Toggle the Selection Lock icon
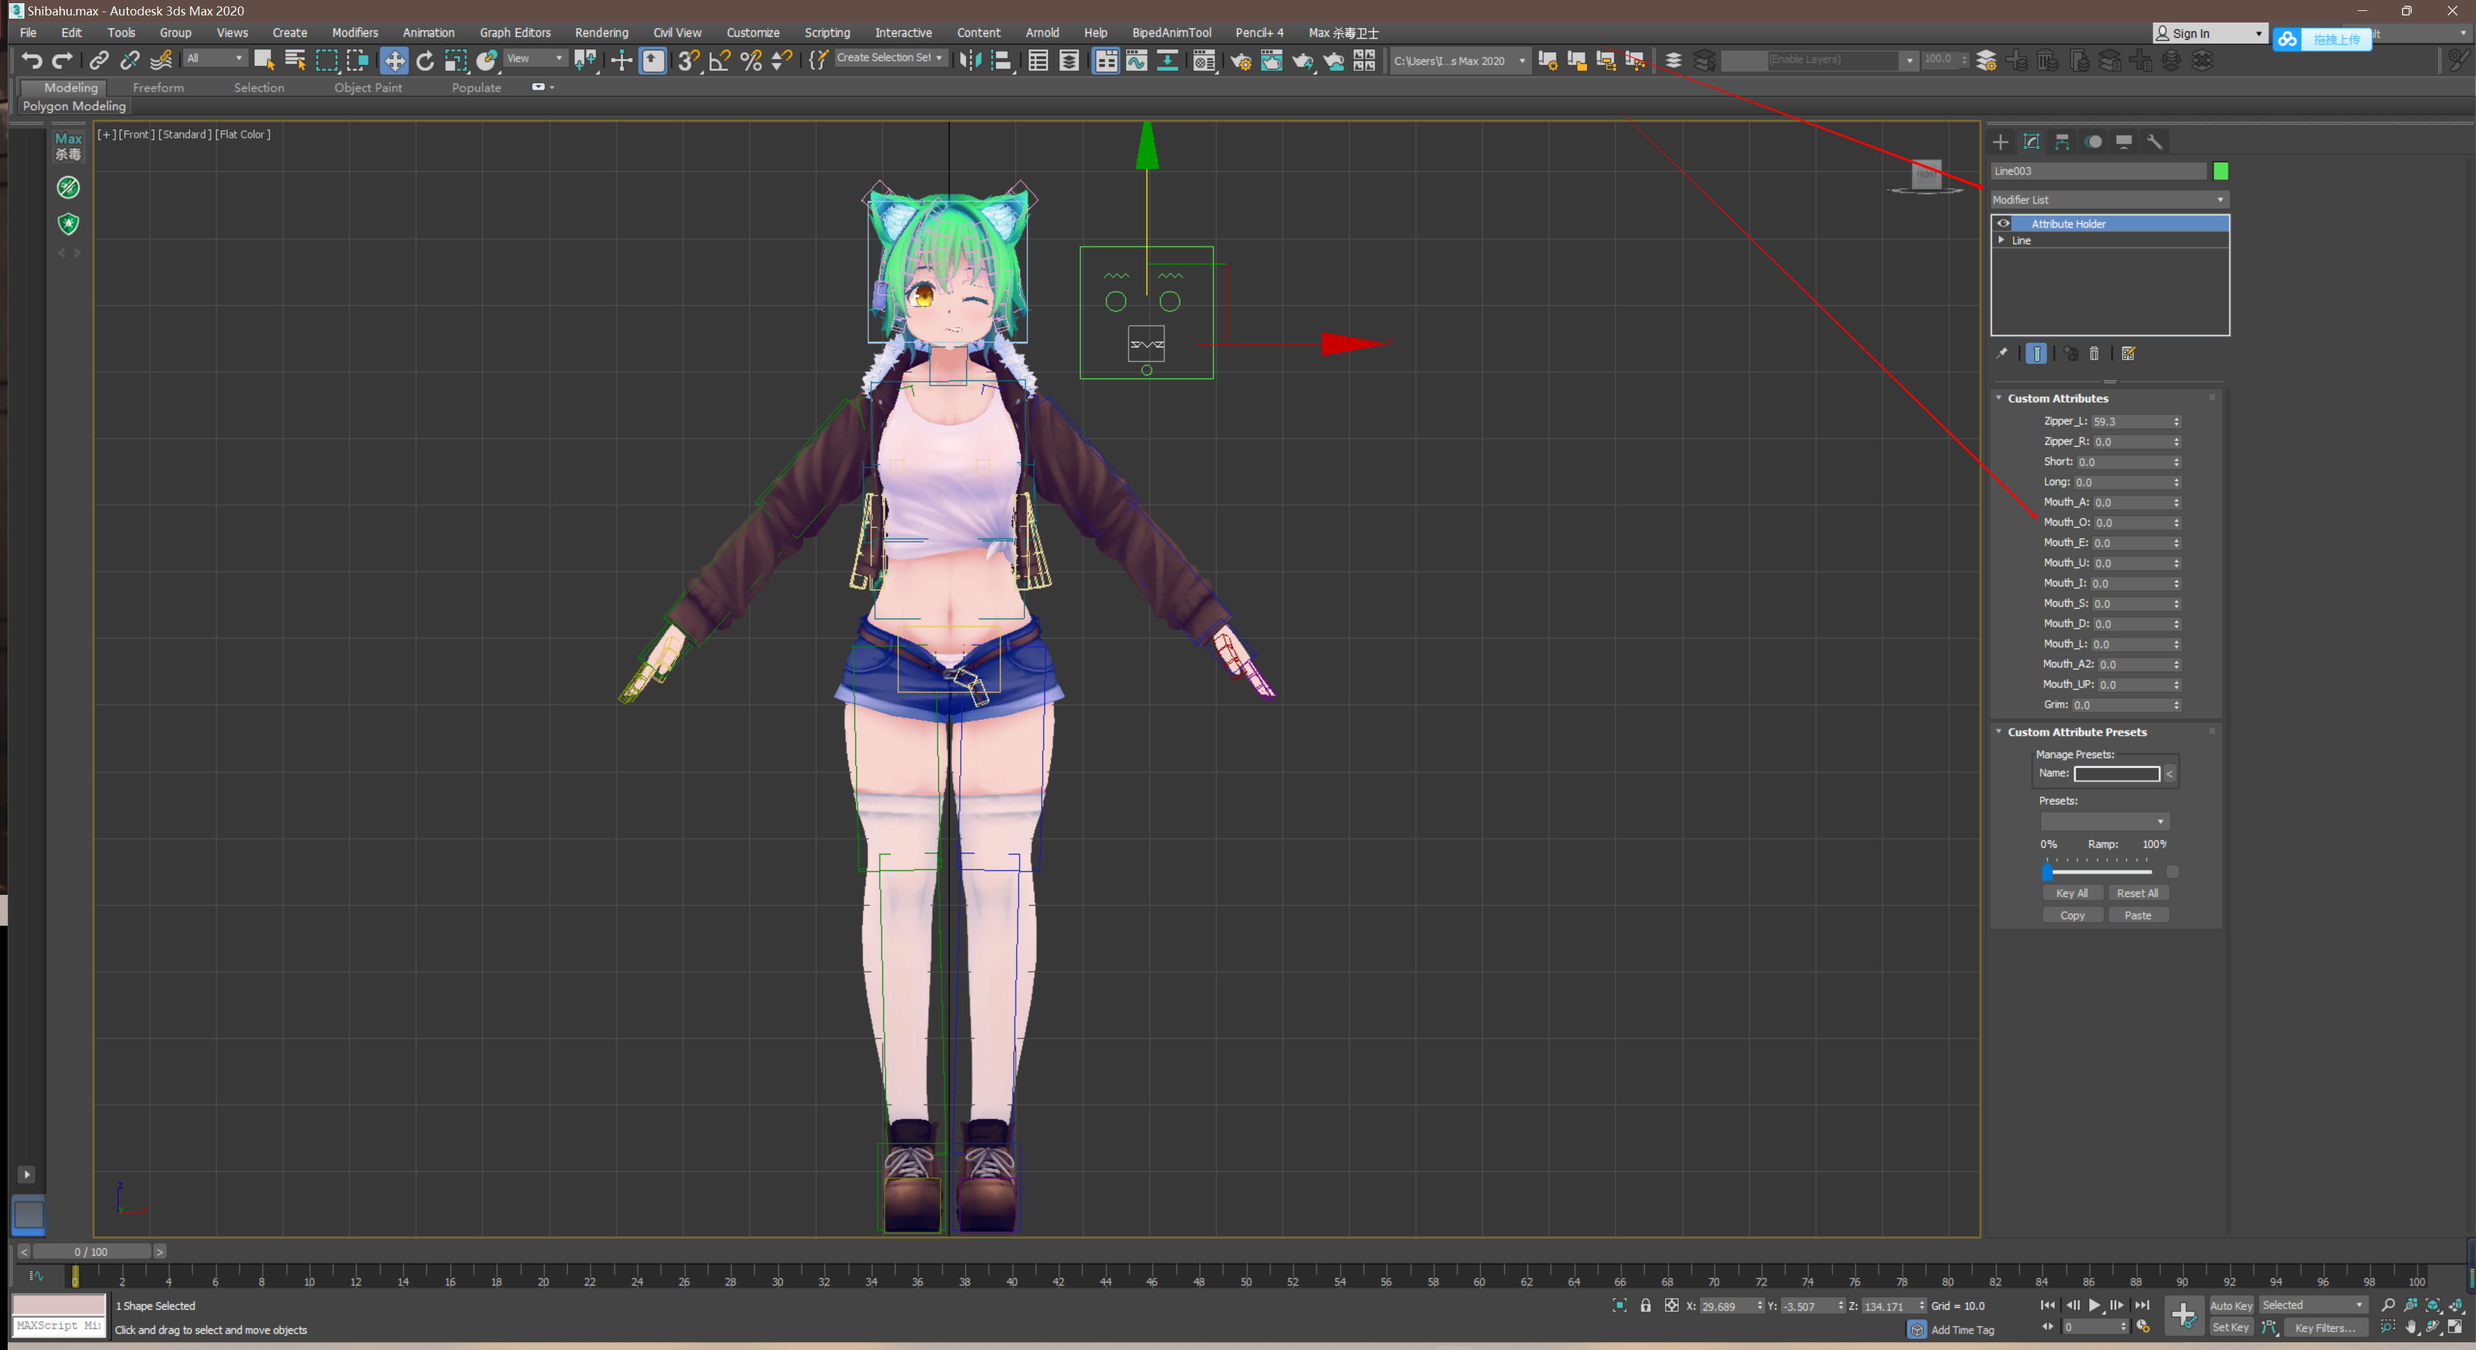 pyautogui.click(x=1646, y=1305)
